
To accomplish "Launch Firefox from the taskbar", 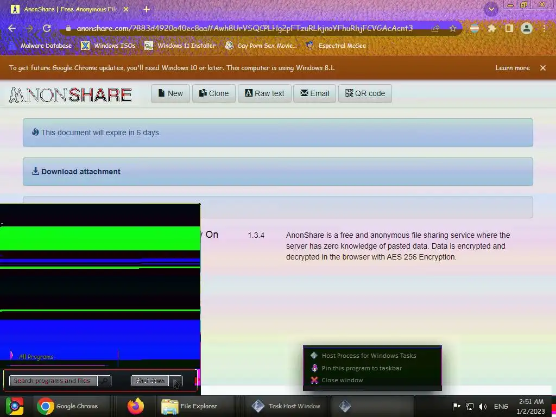I will pos(135,406).
